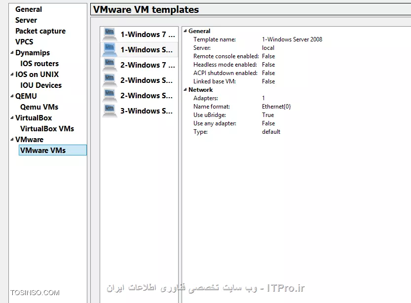The image size is (411, 303).
Task: Click the Server: label
Action: tap(202, 48)
